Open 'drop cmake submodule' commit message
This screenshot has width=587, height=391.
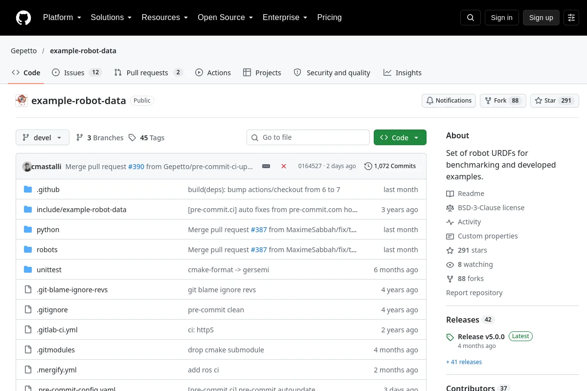tap(226, 350)
